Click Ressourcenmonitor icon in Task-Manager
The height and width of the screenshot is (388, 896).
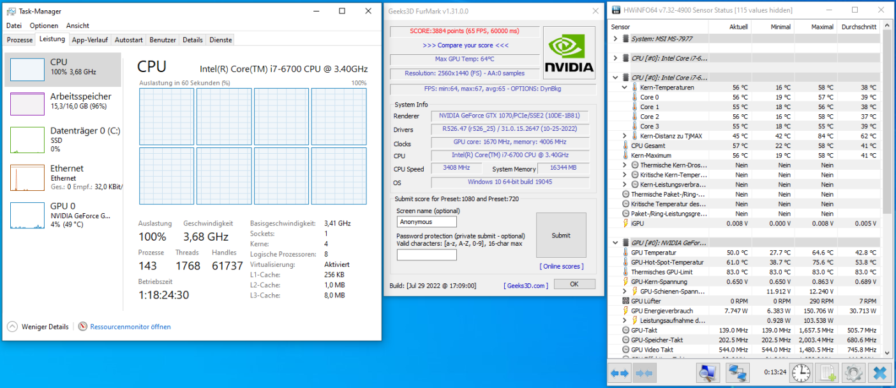click(83, 327)
